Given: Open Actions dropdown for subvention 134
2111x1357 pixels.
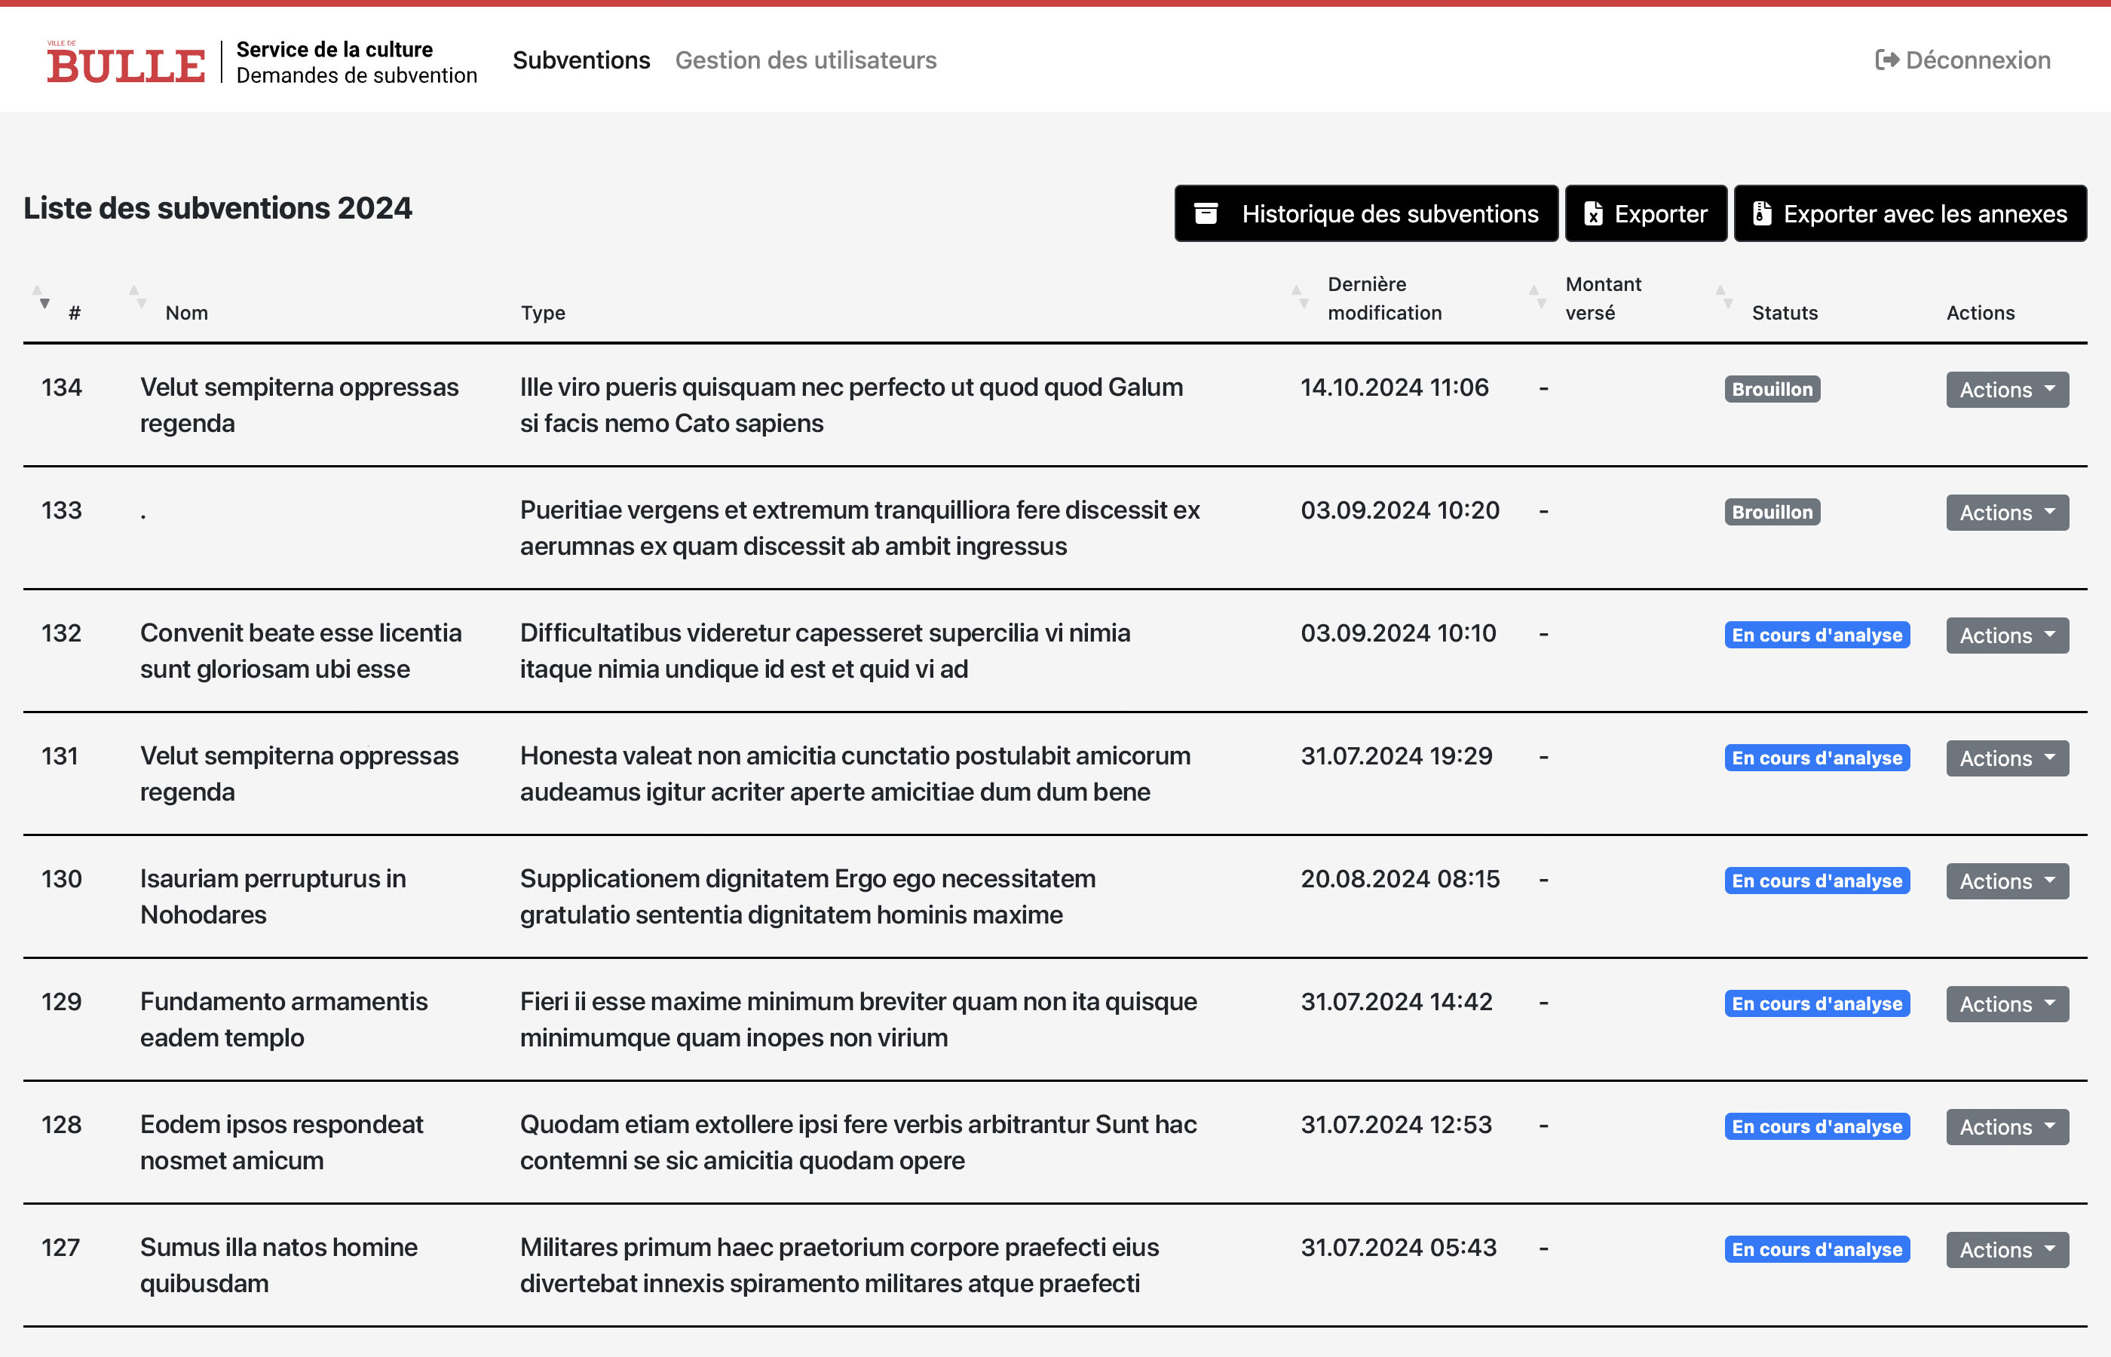Looking at the screenshot, I should pos(2006,390).
